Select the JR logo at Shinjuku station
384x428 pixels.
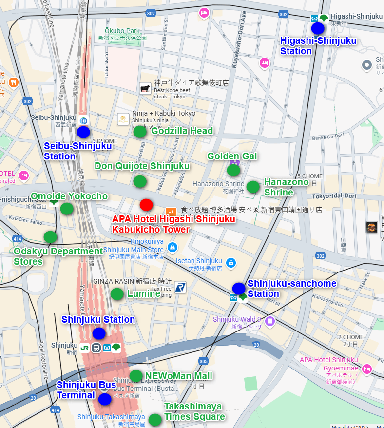point(85,348)
